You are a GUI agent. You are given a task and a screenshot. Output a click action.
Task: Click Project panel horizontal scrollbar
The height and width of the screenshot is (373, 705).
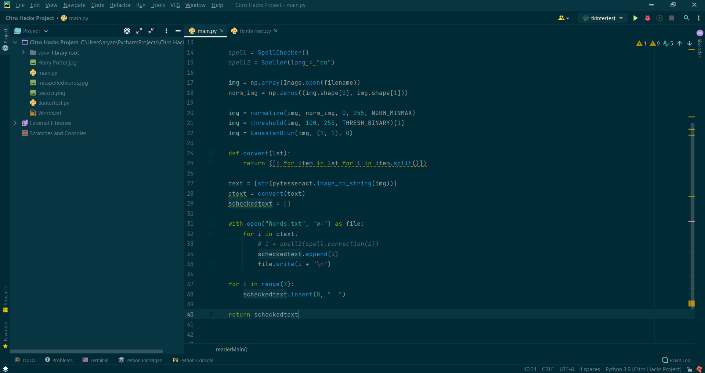pos(86,351)
